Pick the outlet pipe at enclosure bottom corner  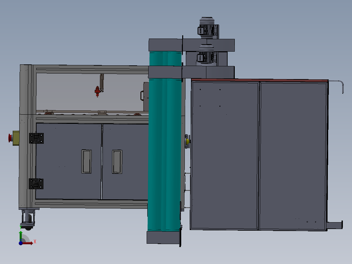point(334,225)
